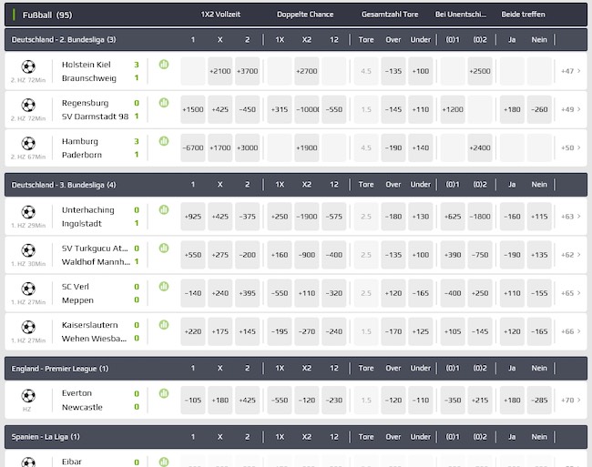Select 1X2 Vollzeit market header
Screen dimensions: 592x467
(220, 15)
